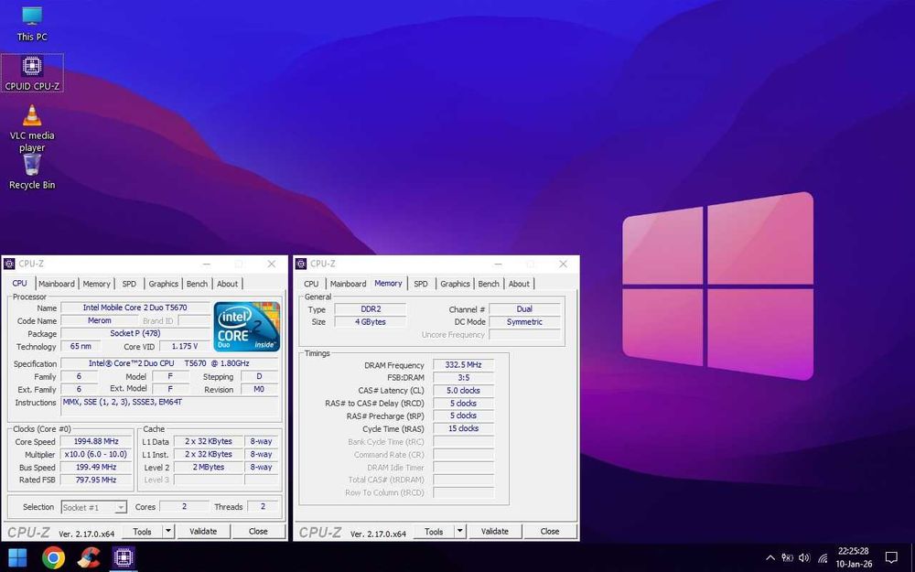The height and width of the screenshot is (572, 915).
Task: Open Graphics tab in left CPU-Z window
Action: pos(164,284)
